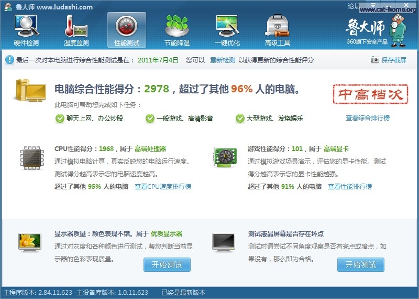Start the monitor quality 开始测试 button
Viewport: 419px width, 299px height.
coord(167,265)
